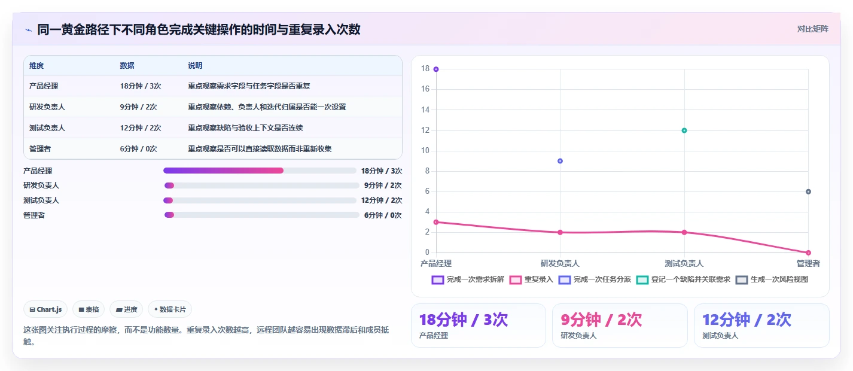Click the 说明 column header
This screenshot has height=371, width=853.
tap(196, 66)
